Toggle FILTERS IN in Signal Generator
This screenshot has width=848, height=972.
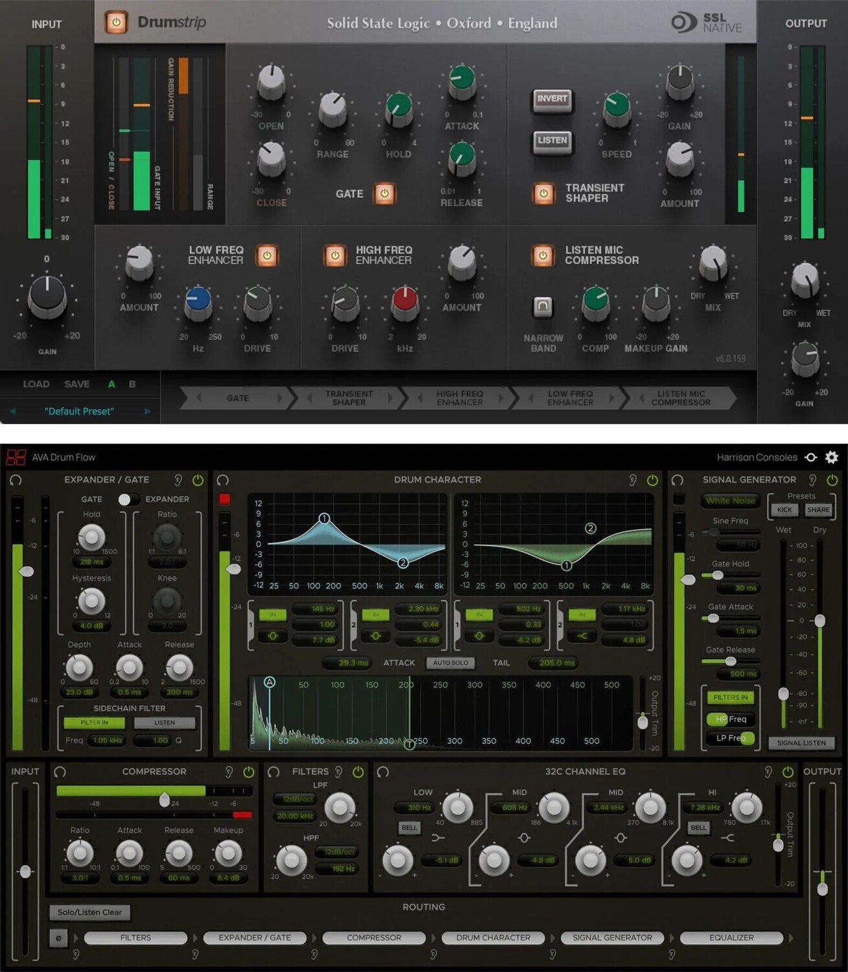pos(731,698)
